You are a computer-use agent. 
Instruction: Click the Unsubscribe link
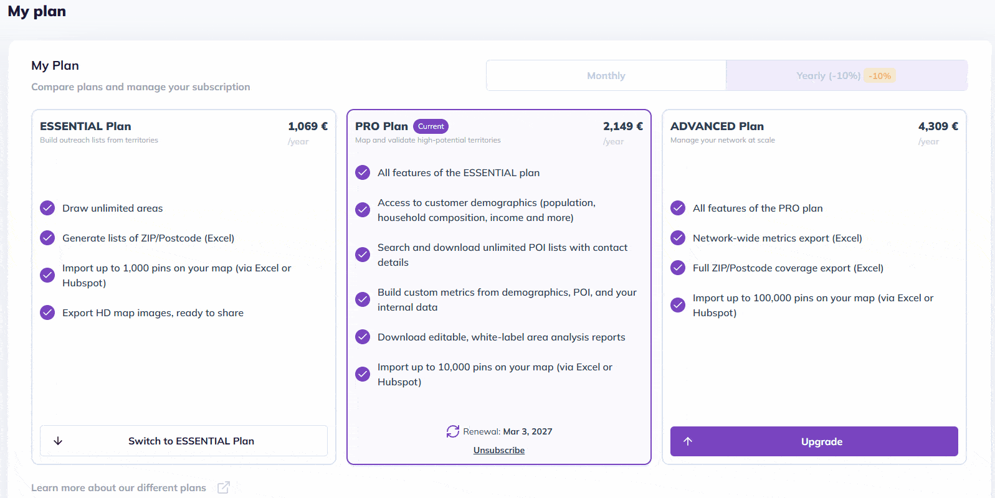(x=498, y=450)
